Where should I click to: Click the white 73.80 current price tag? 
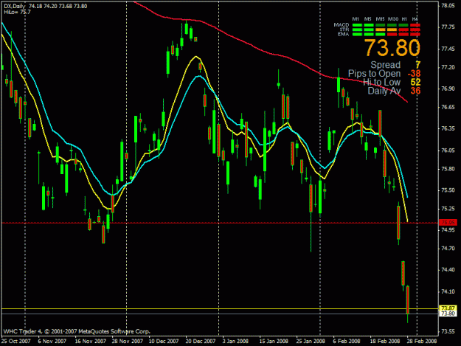coord(448,314)
